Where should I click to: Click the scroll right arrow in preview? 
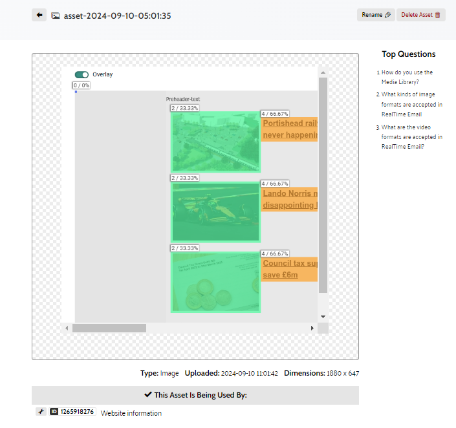[x=312, y=328]
